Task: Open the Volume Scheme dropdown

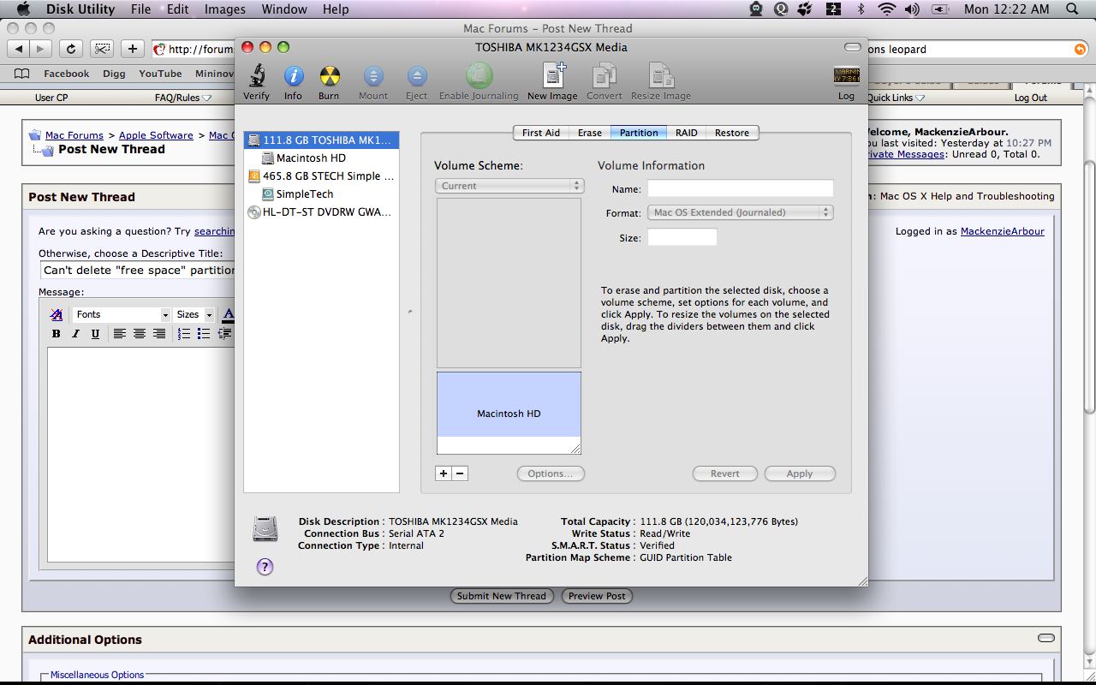Action: (x=509, y=186)
